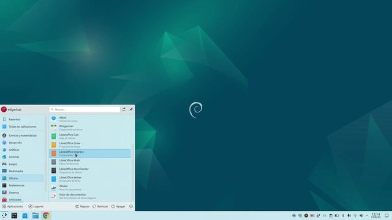Click the show desktop button
This screenshot has height=220, width=392.
386,216
